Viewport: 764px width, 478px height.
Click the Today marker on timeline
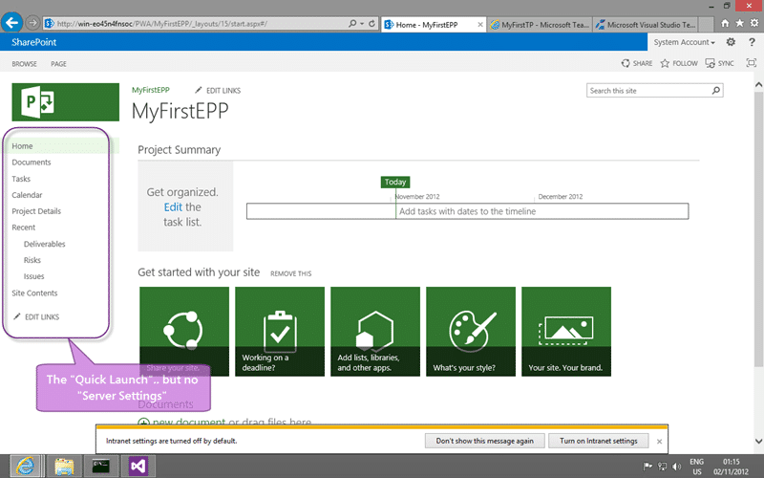click(x=395, y=182)
